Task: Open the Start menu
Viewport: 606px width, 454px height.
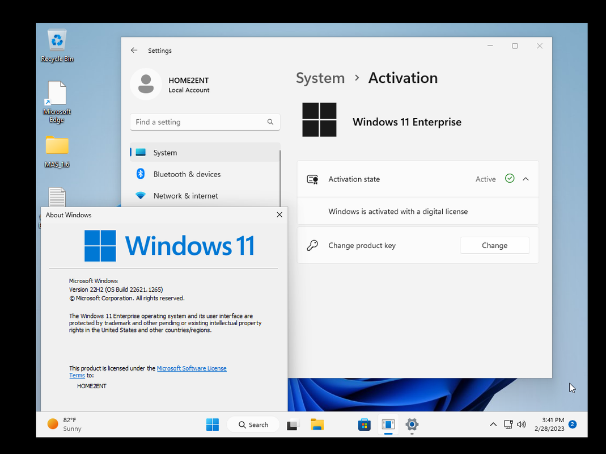Action: (213, 424)
